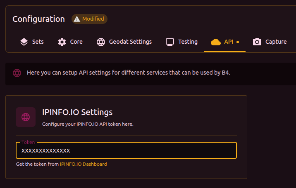
Task: Select the Testing tab
Action: click(188, 42)
